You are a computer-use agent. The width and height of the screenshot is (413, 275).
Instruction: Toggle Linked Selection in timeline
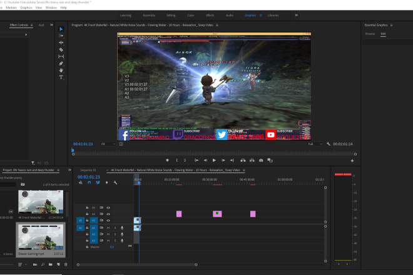coord(98,182)
